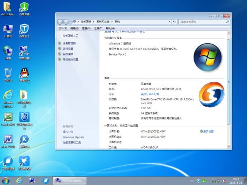
Task: Open the Administrator folder desktop icon
Action: click(x=8, y=9)
